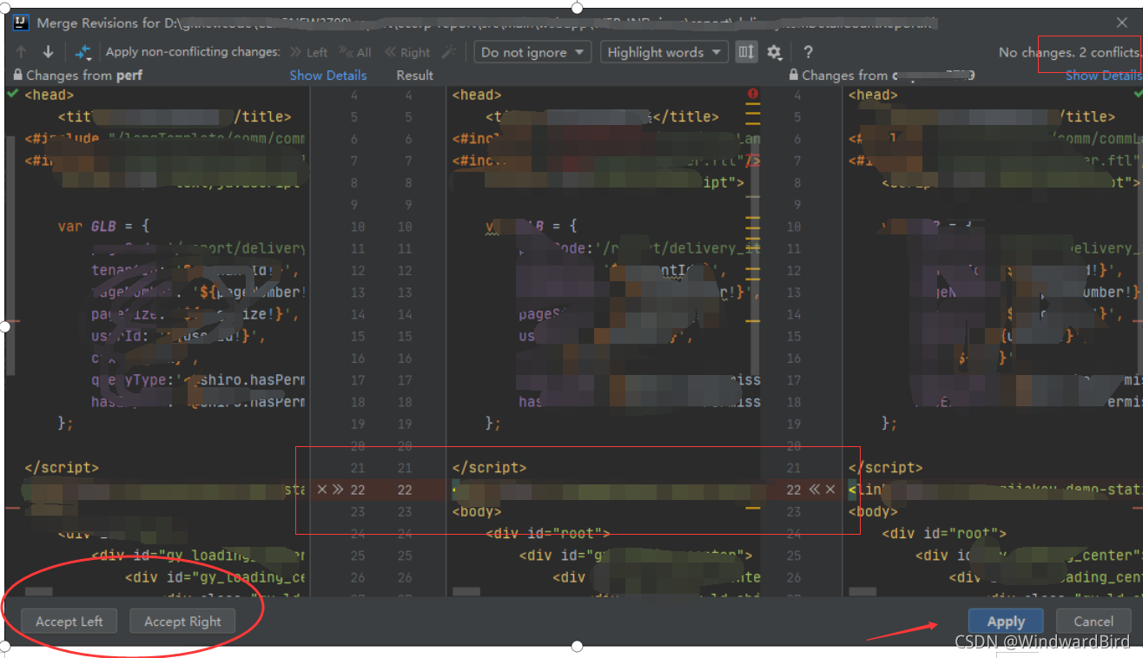Accept right change at line 22 (<<)
1143x658 pixels.
pyautogui.click(x=815, y=490)
